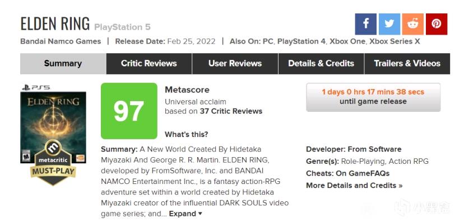The image size is (464, 222).
Task: Switch to Critic Reviews tab
Action: (x=149, y=64)
